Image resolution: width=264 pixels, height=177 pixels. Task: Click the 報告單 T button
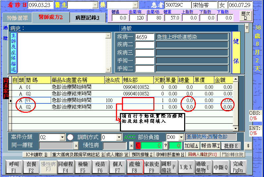click(211, 146)
